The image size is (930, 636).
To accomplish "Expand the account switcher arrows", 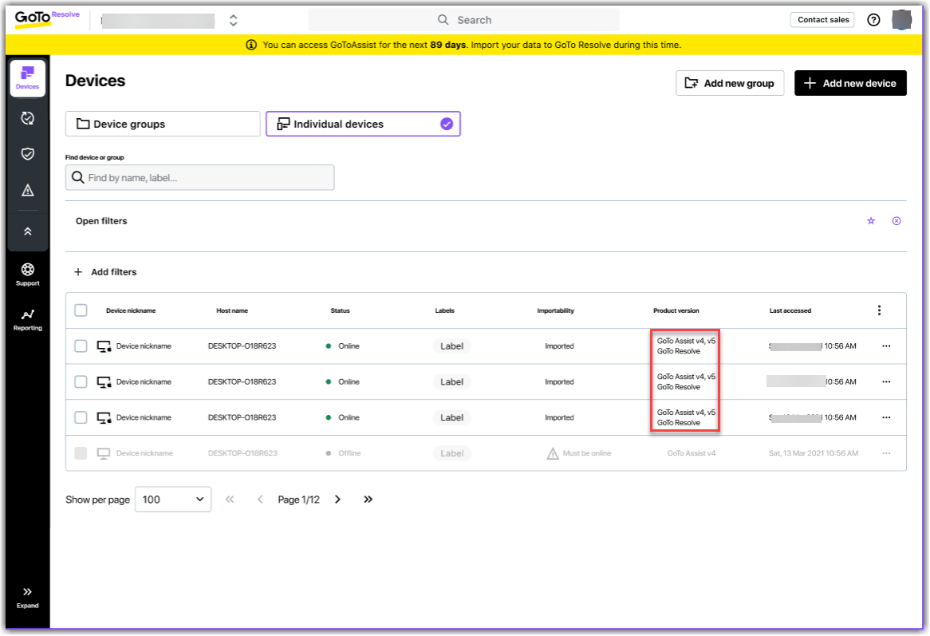I will click(x=233, y=20).
